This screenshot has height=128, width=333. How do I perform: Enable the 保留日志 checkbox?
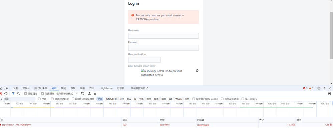[25, 93]
